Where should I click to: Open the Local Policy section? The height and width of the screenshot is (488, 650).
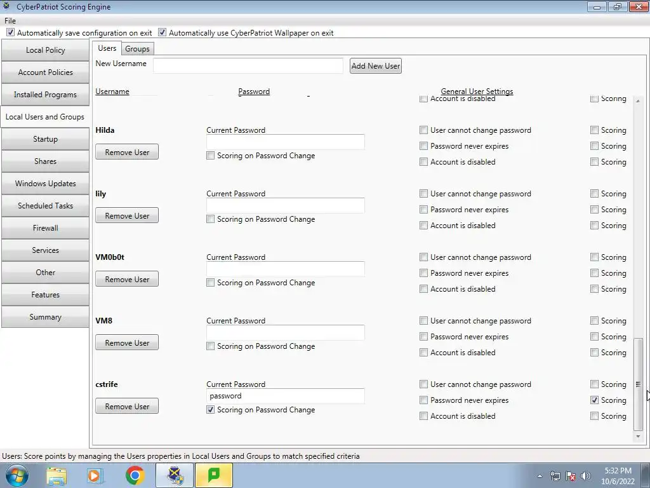(x=45, y=50)
